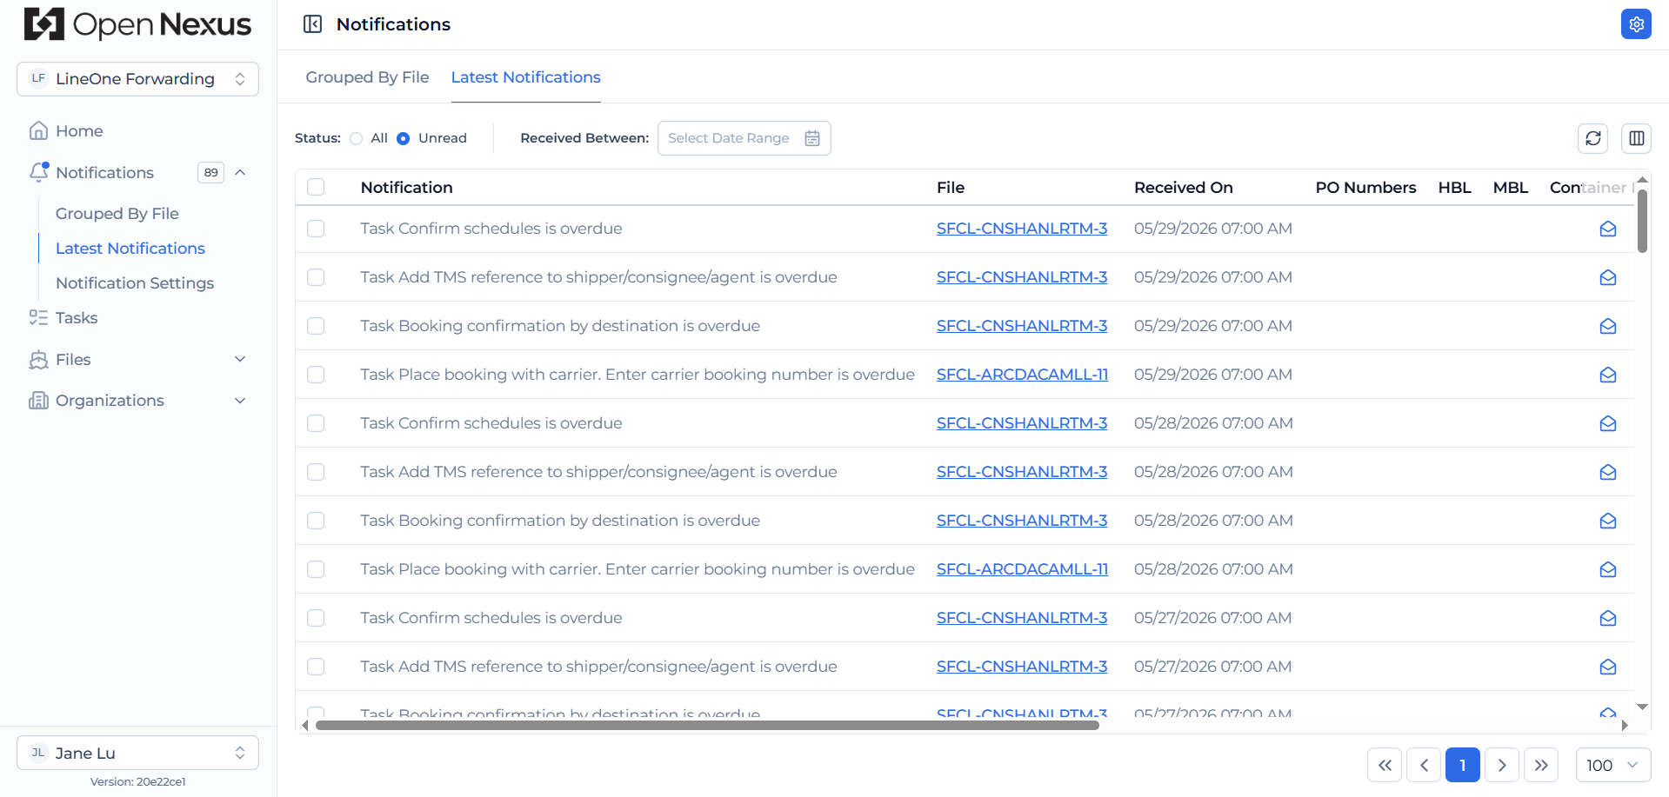
Task: Mark 05/27 Add TMS reference notification read
Action: click(x=1607, y=667)
